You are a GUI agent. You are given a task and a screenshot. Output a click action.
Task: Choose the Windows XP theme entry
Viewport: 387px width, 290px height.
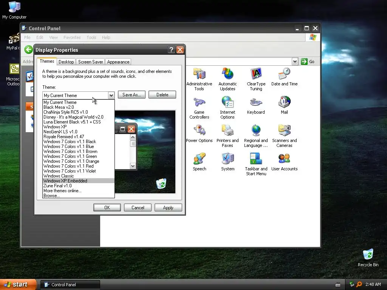[79, 127]
